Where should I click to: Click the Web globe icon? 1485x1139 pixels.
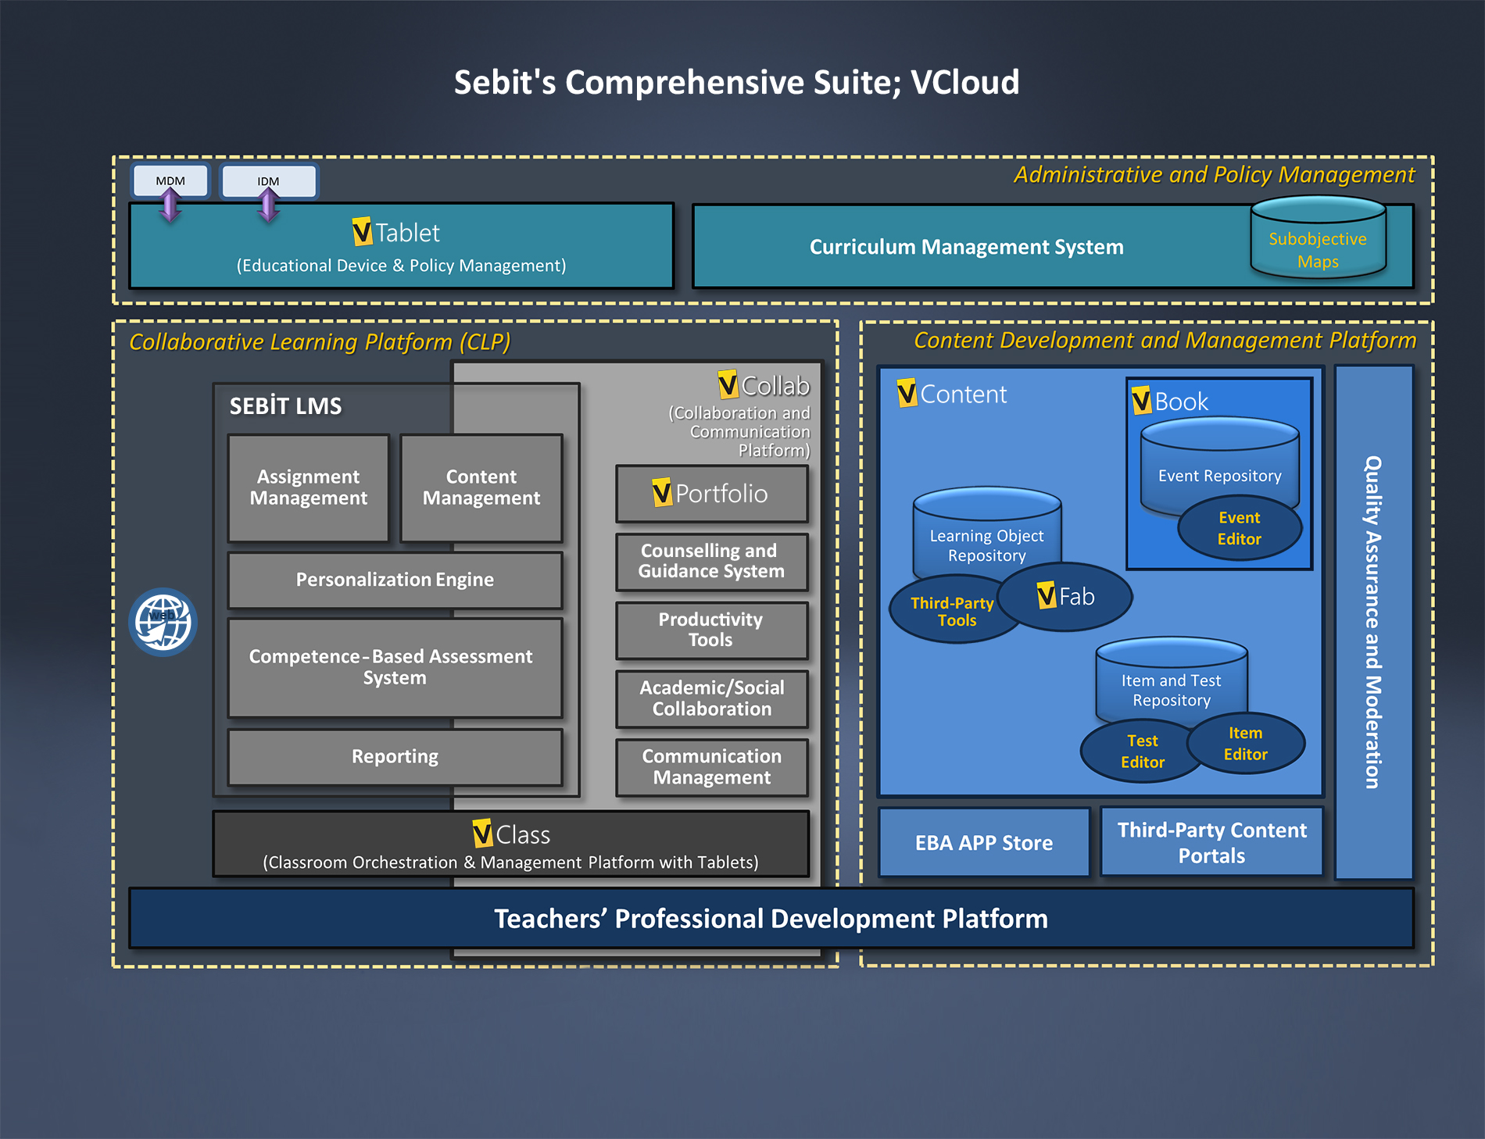point(163,622)
